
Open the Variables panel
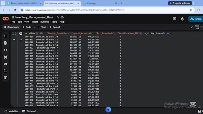coord(11,111)
